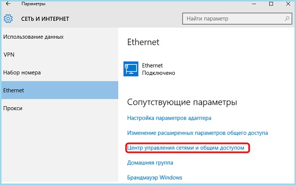Close the Параметры window
Screen dimensions: 296x185
coord(288,3)
